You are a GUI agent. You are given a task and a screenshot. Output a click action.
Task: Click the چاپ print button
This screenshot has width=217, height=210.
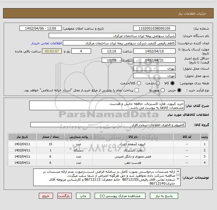click(x=83, y=196)
